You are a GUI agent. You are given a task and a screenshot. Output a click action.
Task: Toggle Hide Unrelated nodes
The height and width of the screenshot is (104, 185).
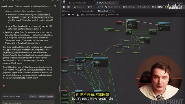tap(111, 7)
